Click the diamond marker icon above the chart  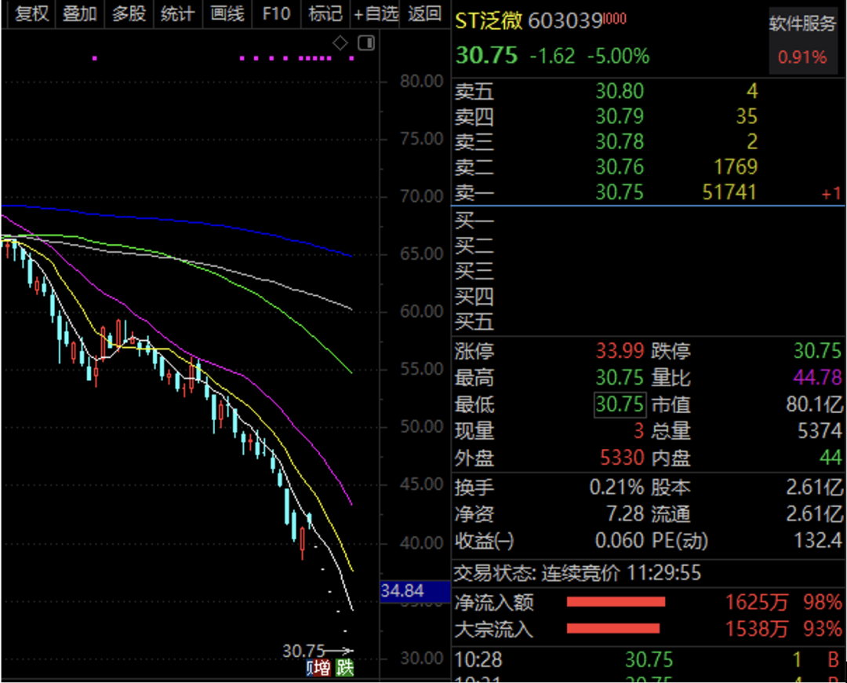click(340, 43)
